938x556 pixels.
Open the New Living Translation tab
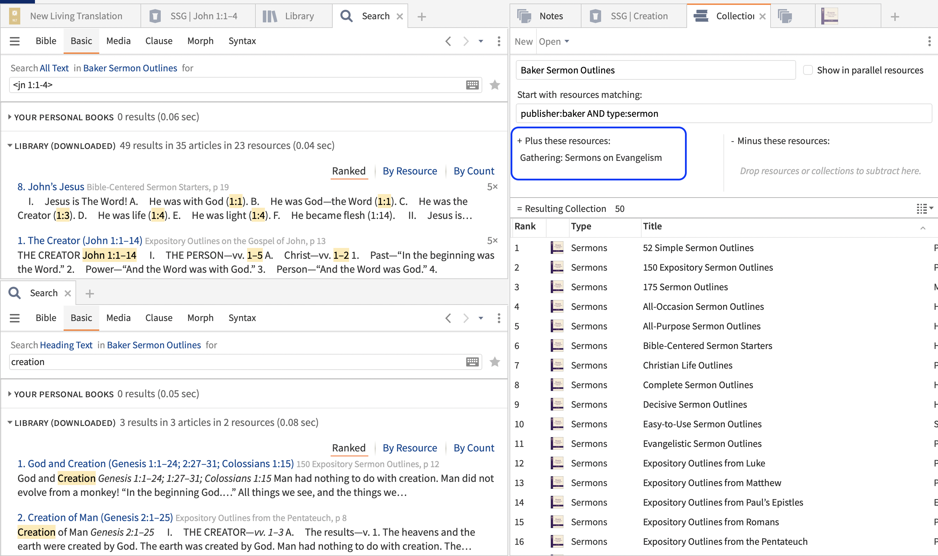pos(70,16)
